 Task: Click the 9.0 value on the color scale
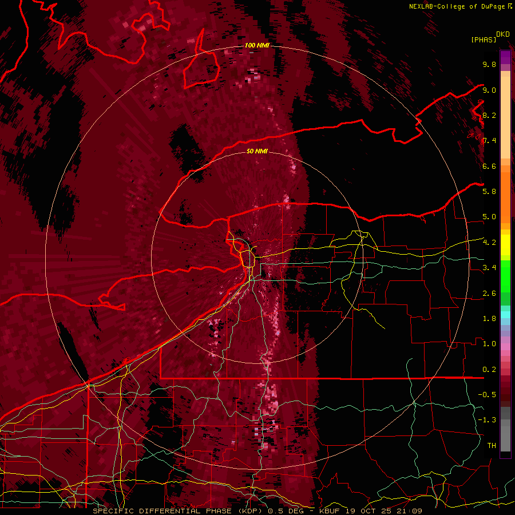[489, 90]
